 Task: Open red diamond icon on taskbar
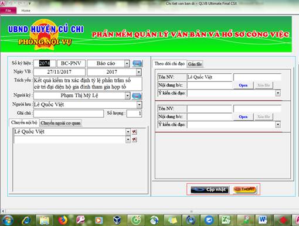pyautogui.click(x=283, y=220)
